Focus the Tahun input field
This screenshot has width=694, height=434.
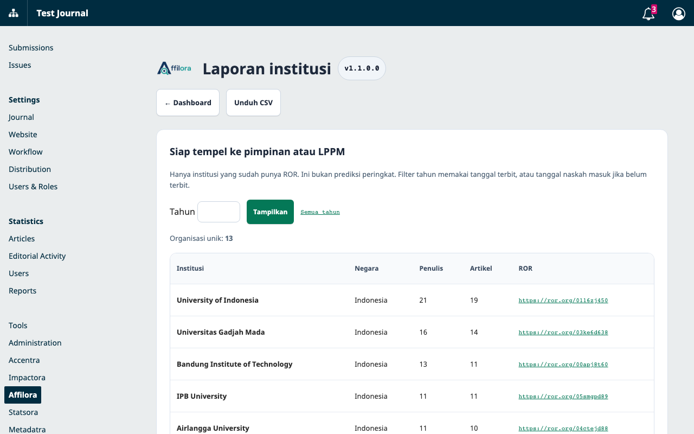(219, 212)
